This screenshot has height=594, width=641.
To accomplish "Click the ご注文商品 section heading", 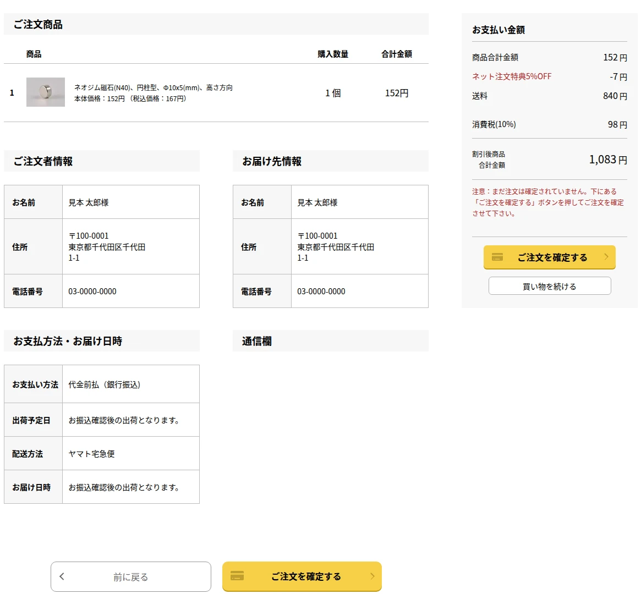I will (38, 25).
